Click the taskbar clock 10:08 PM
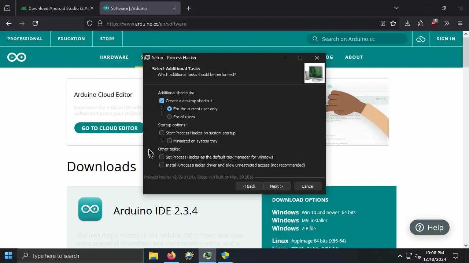The image size is (469, 263). (x=435, y=256)
